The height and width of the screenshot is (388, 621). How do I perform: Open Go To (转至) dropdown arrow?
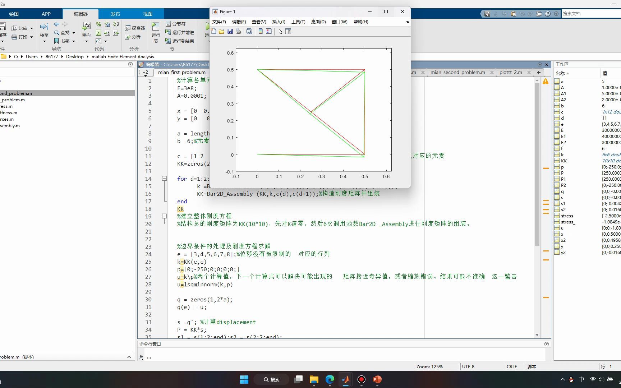tap(44, 41)
